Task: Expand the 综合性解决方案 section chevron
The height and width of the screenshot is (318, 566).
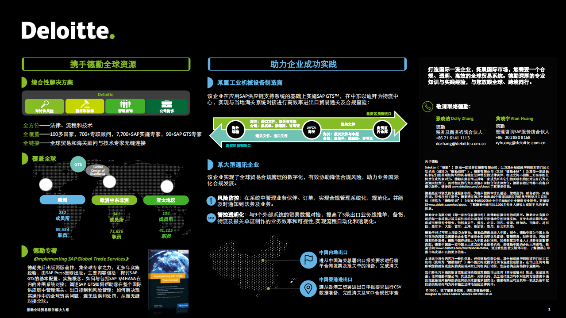Action: pos(23,81)
